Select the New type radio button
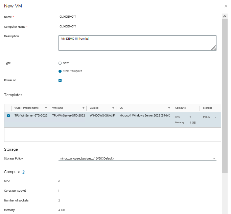Viewport: 231px width, 214px height. tap(60, 63)
